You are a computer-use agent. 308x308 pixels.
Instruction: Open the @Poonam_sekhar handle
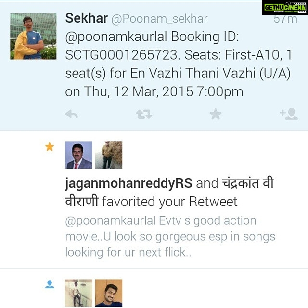[x=159, y=19]
